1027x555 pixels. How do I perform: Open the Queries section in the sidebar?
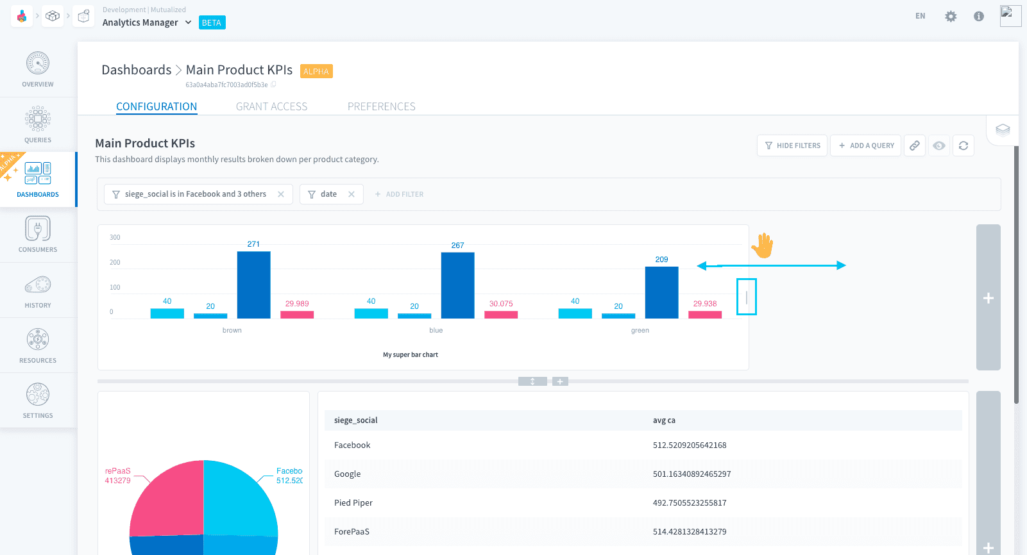point(38,125)
